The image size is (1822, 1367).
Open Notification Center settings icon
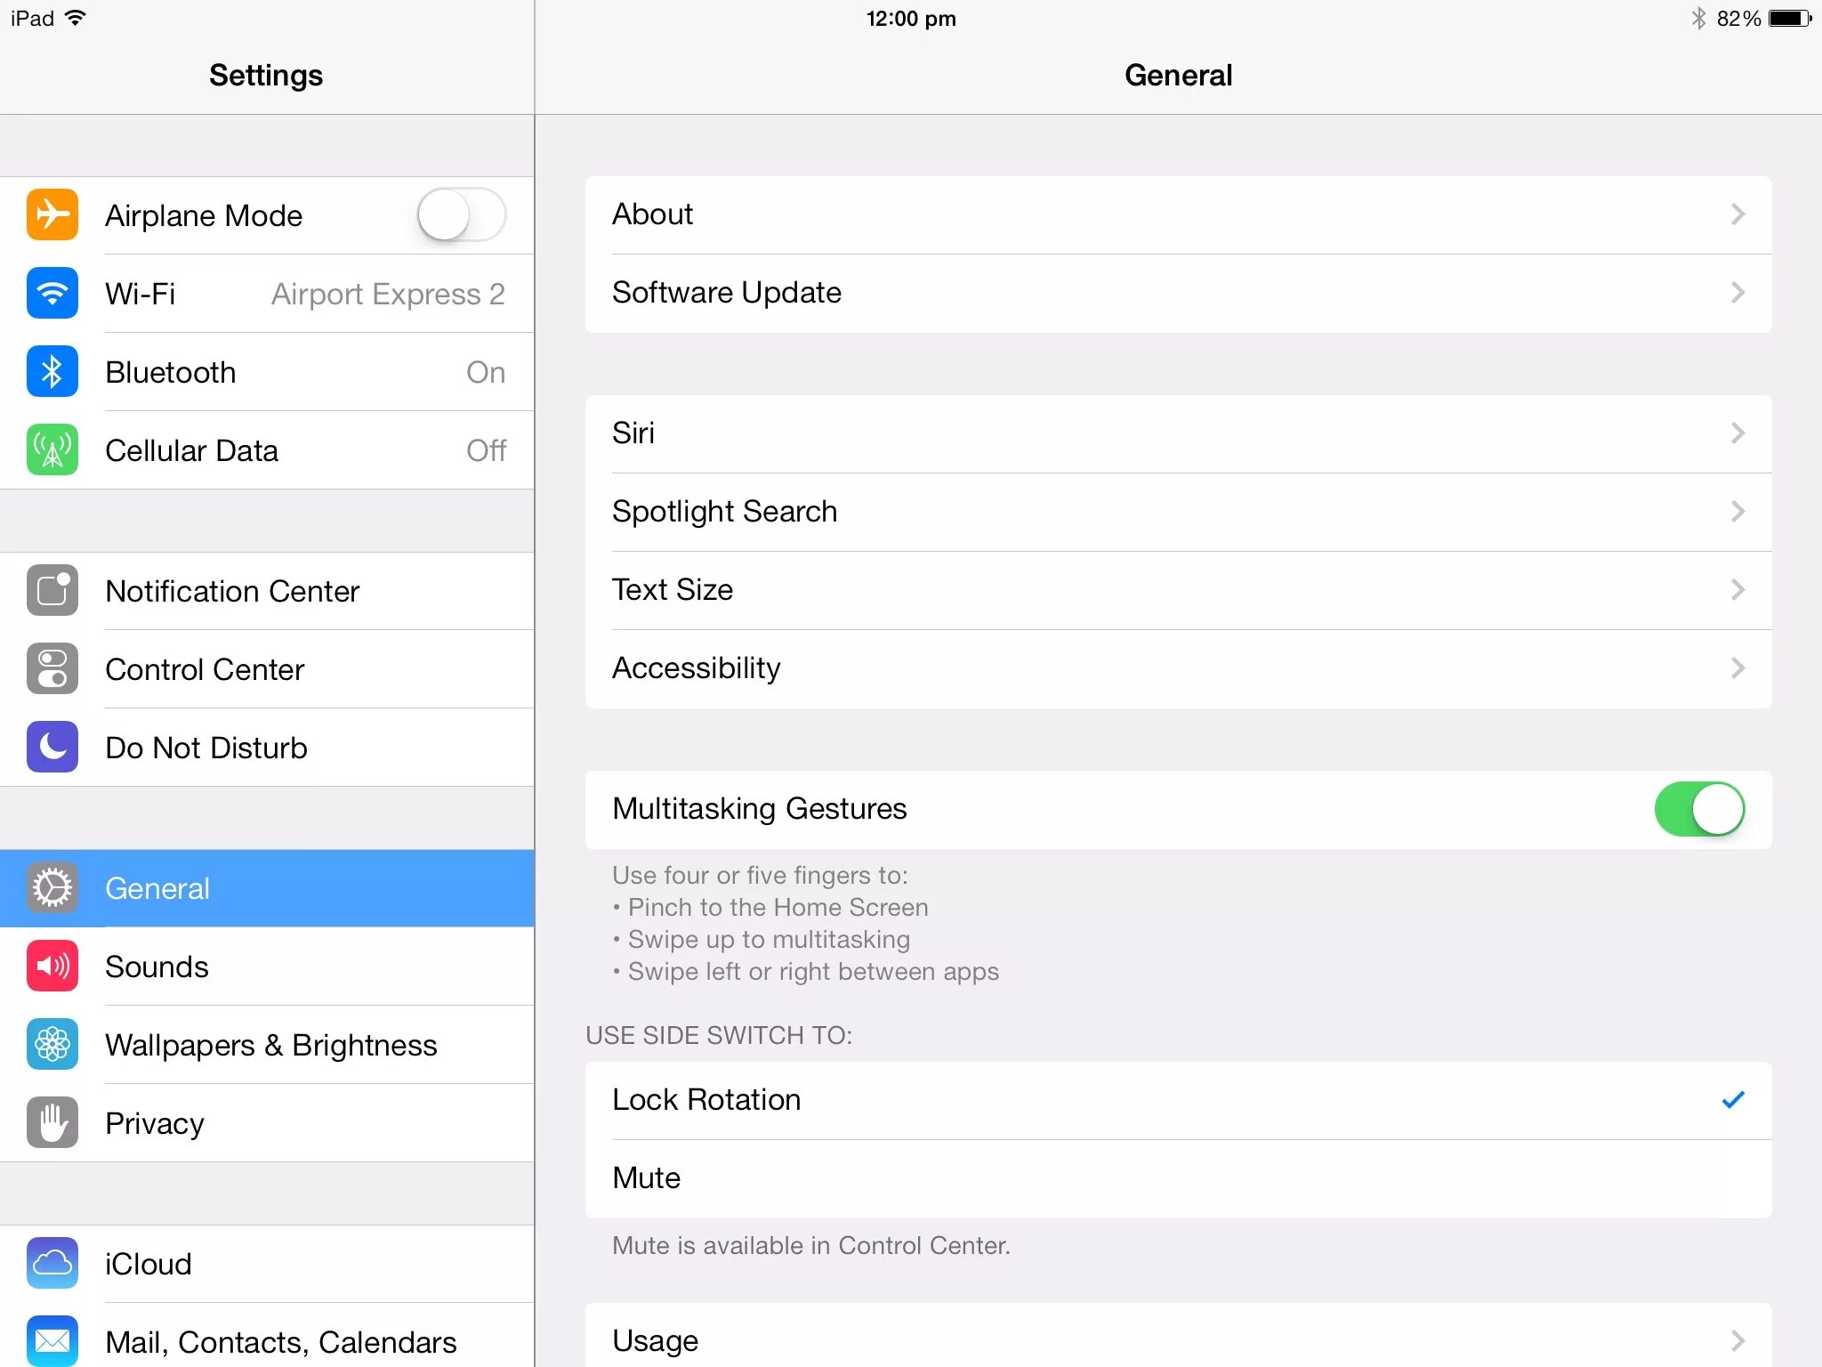[53, 589]
